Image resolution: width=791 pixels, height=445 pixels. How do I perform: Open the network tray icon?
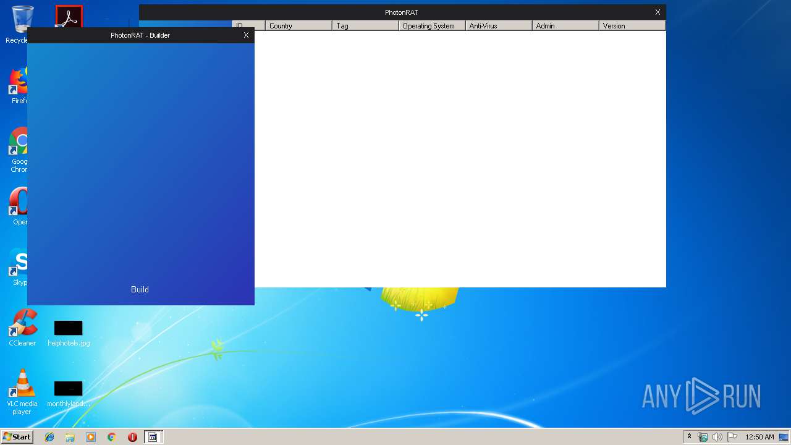tap(703, 437)
